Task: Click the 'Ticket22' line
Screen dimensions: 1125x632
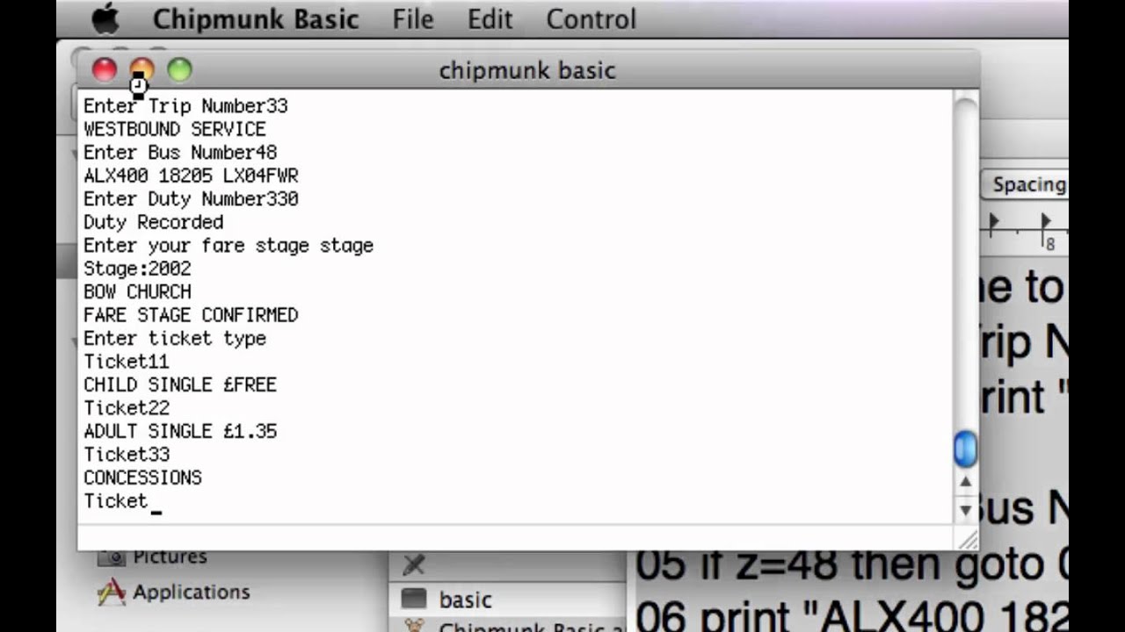Action: point(127,408)
